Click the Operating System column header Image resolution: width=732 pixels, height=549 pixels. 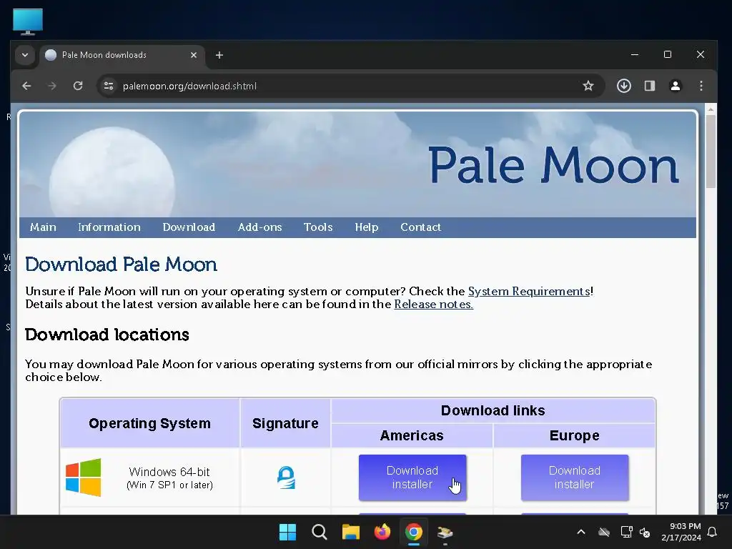pos(150,423)
